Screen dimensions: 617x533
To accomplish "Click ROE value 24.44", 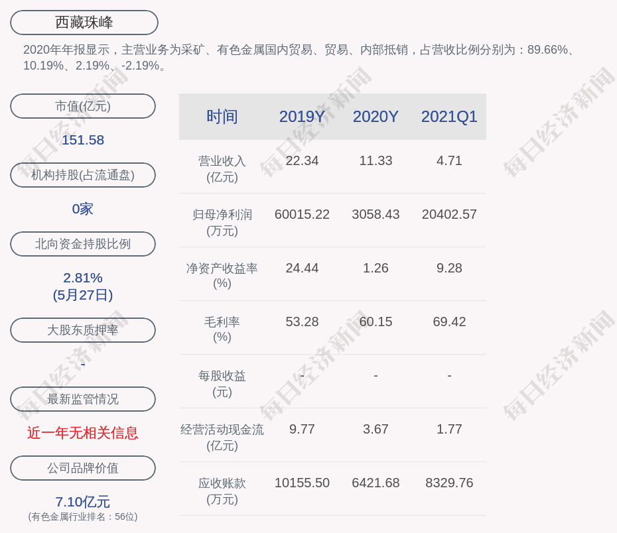I will coord(302,268).
